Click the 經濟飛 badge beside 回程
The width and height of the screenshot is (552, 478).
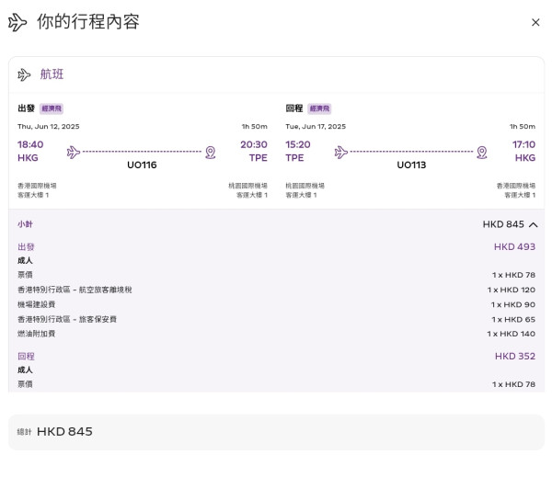coord(319,108)
